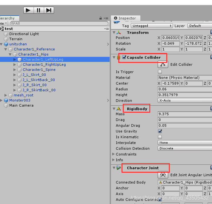Open the Hierarchy panel options menu

click(106, 18)
